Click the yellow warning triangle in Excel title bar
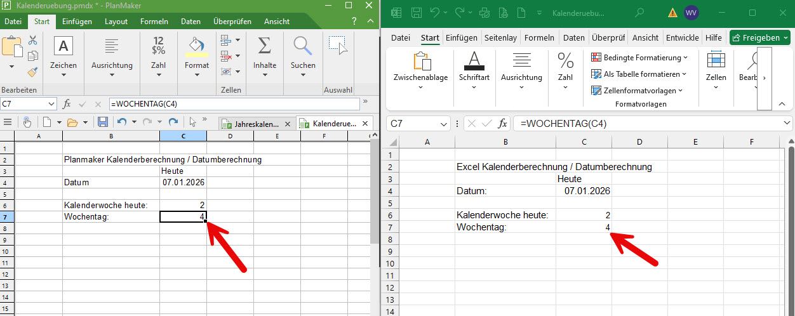The width and height of the screenshot is (795, 316). 672,13
